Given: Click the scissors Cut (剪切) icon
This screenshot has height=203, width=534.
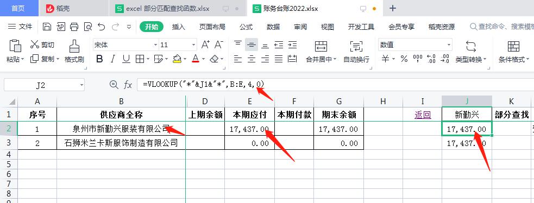Looking at the screenshot, I should click(35, 45).
